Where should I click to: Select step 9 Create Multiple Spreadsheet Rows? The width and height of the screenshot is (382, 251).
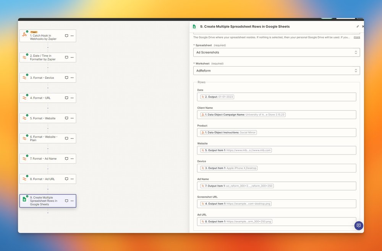(x=48, y=201)
